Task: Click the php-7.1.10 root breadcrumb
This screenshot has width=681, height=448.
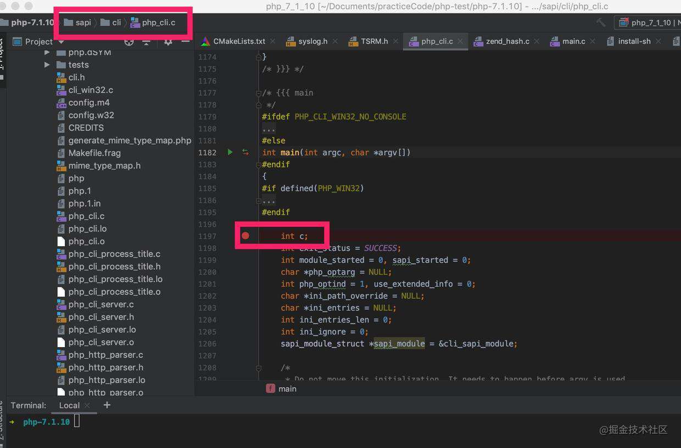Action: coord(27,22)
